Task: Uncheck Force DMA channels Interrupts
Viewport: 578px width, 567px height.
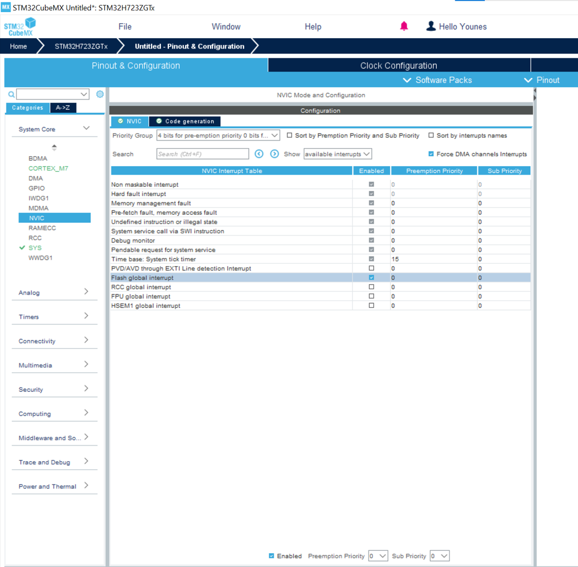Action: click(x=431, y=154)
